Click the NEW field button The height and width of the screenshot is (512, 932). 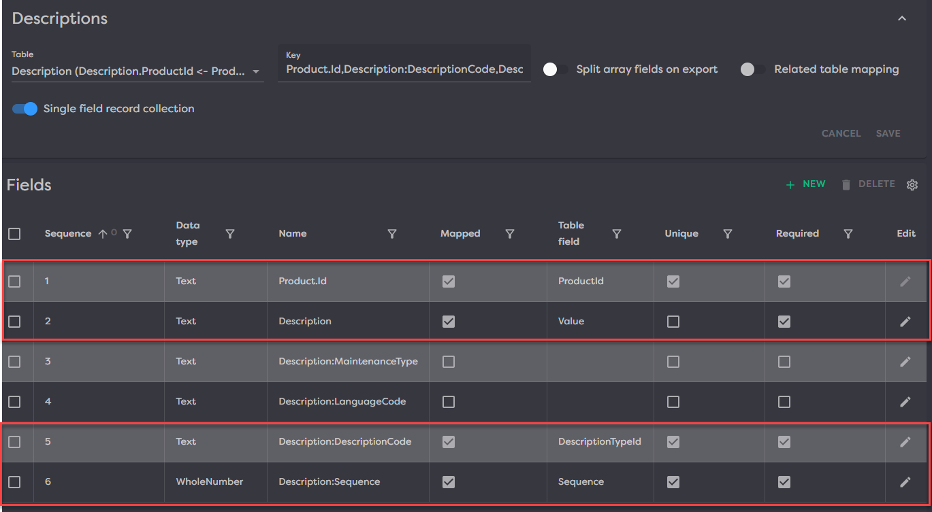coord(806,184)
